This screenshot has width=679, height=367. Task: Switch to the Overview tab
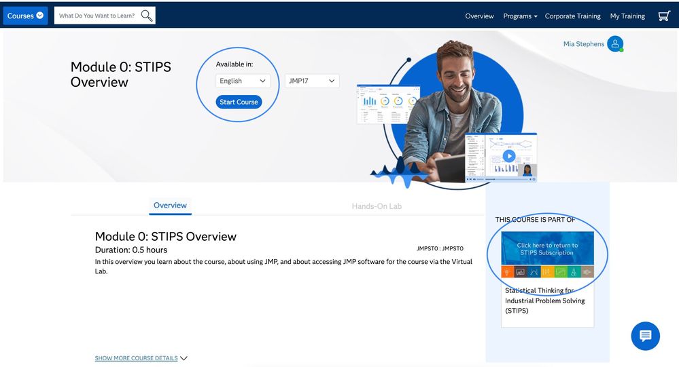(x=170, y=206)
